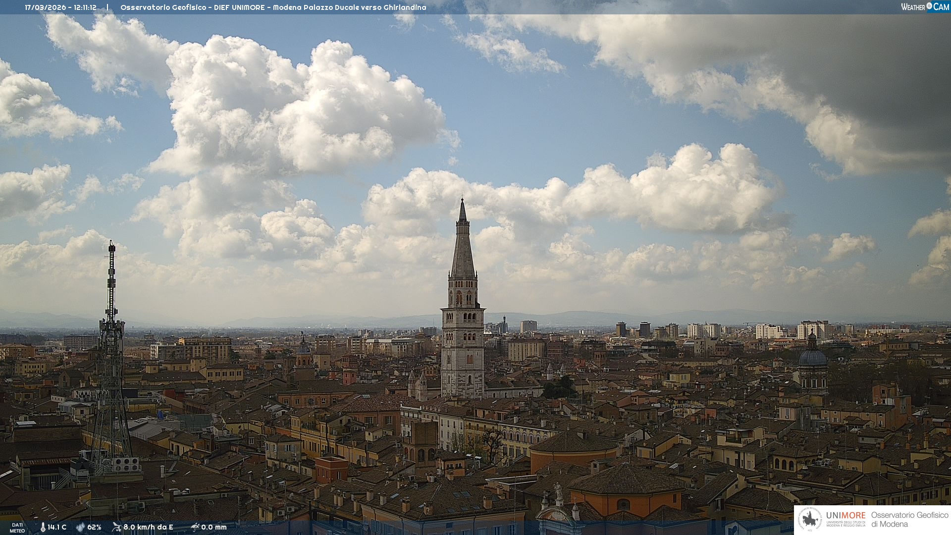Viewport: 951px width, 535px height.
Task: Click the thermometer temperature icon
Action: [x=43, y=527]
